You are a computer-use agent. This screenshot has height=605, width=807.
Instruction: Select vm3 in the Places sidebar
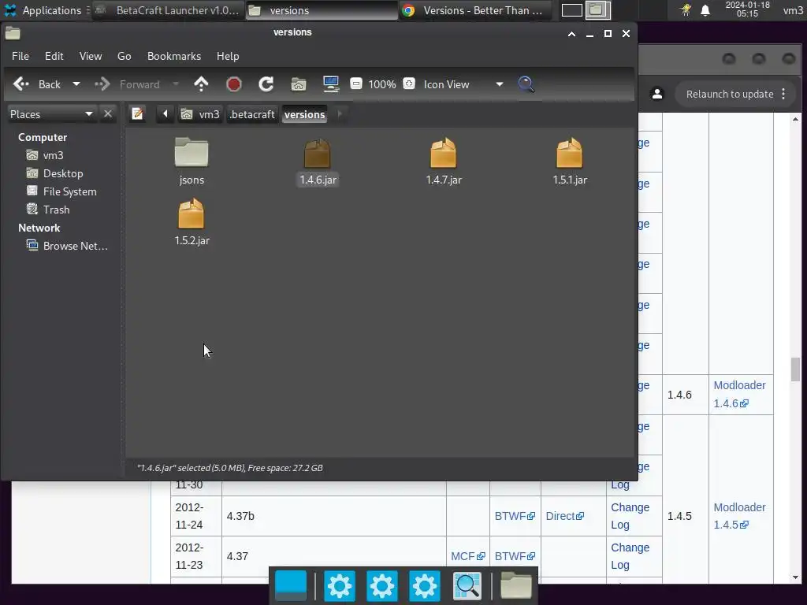point(53,155)
